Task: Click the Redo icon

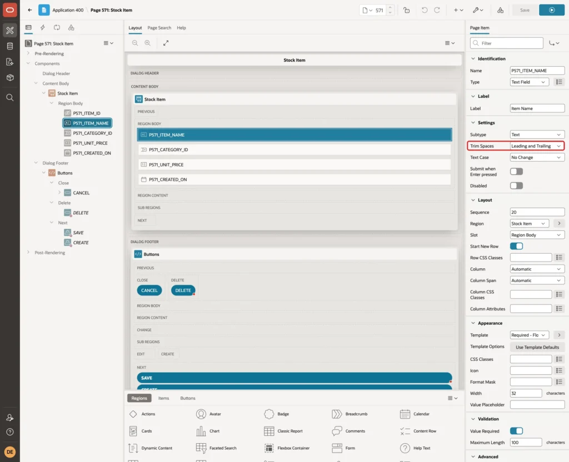Action: [x=437, y=10]
